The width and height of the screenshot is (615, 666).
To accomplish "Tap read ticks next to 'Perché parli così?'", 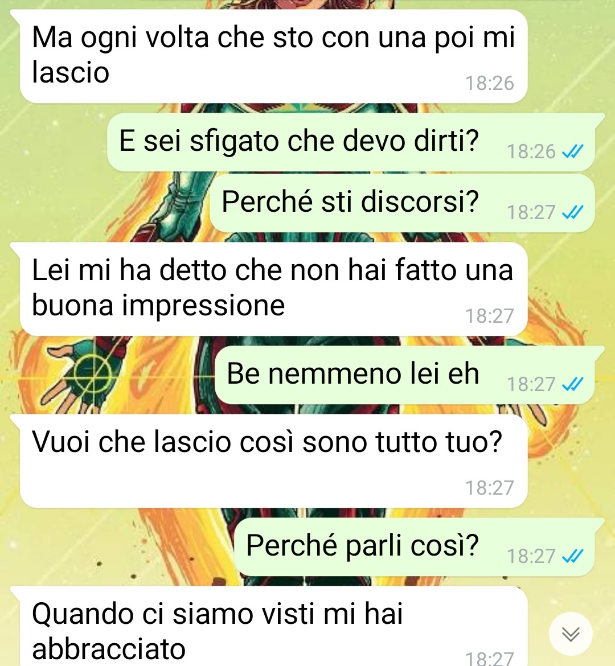I will pyautogui.click(x=572, y=556).
